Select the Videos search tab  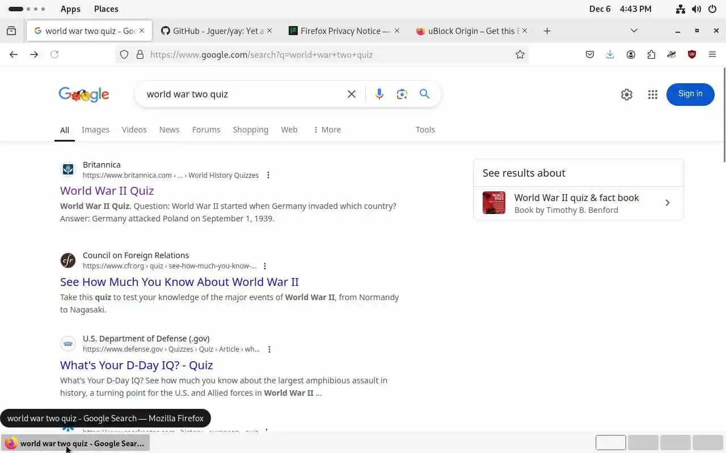(x=134, y=130)
